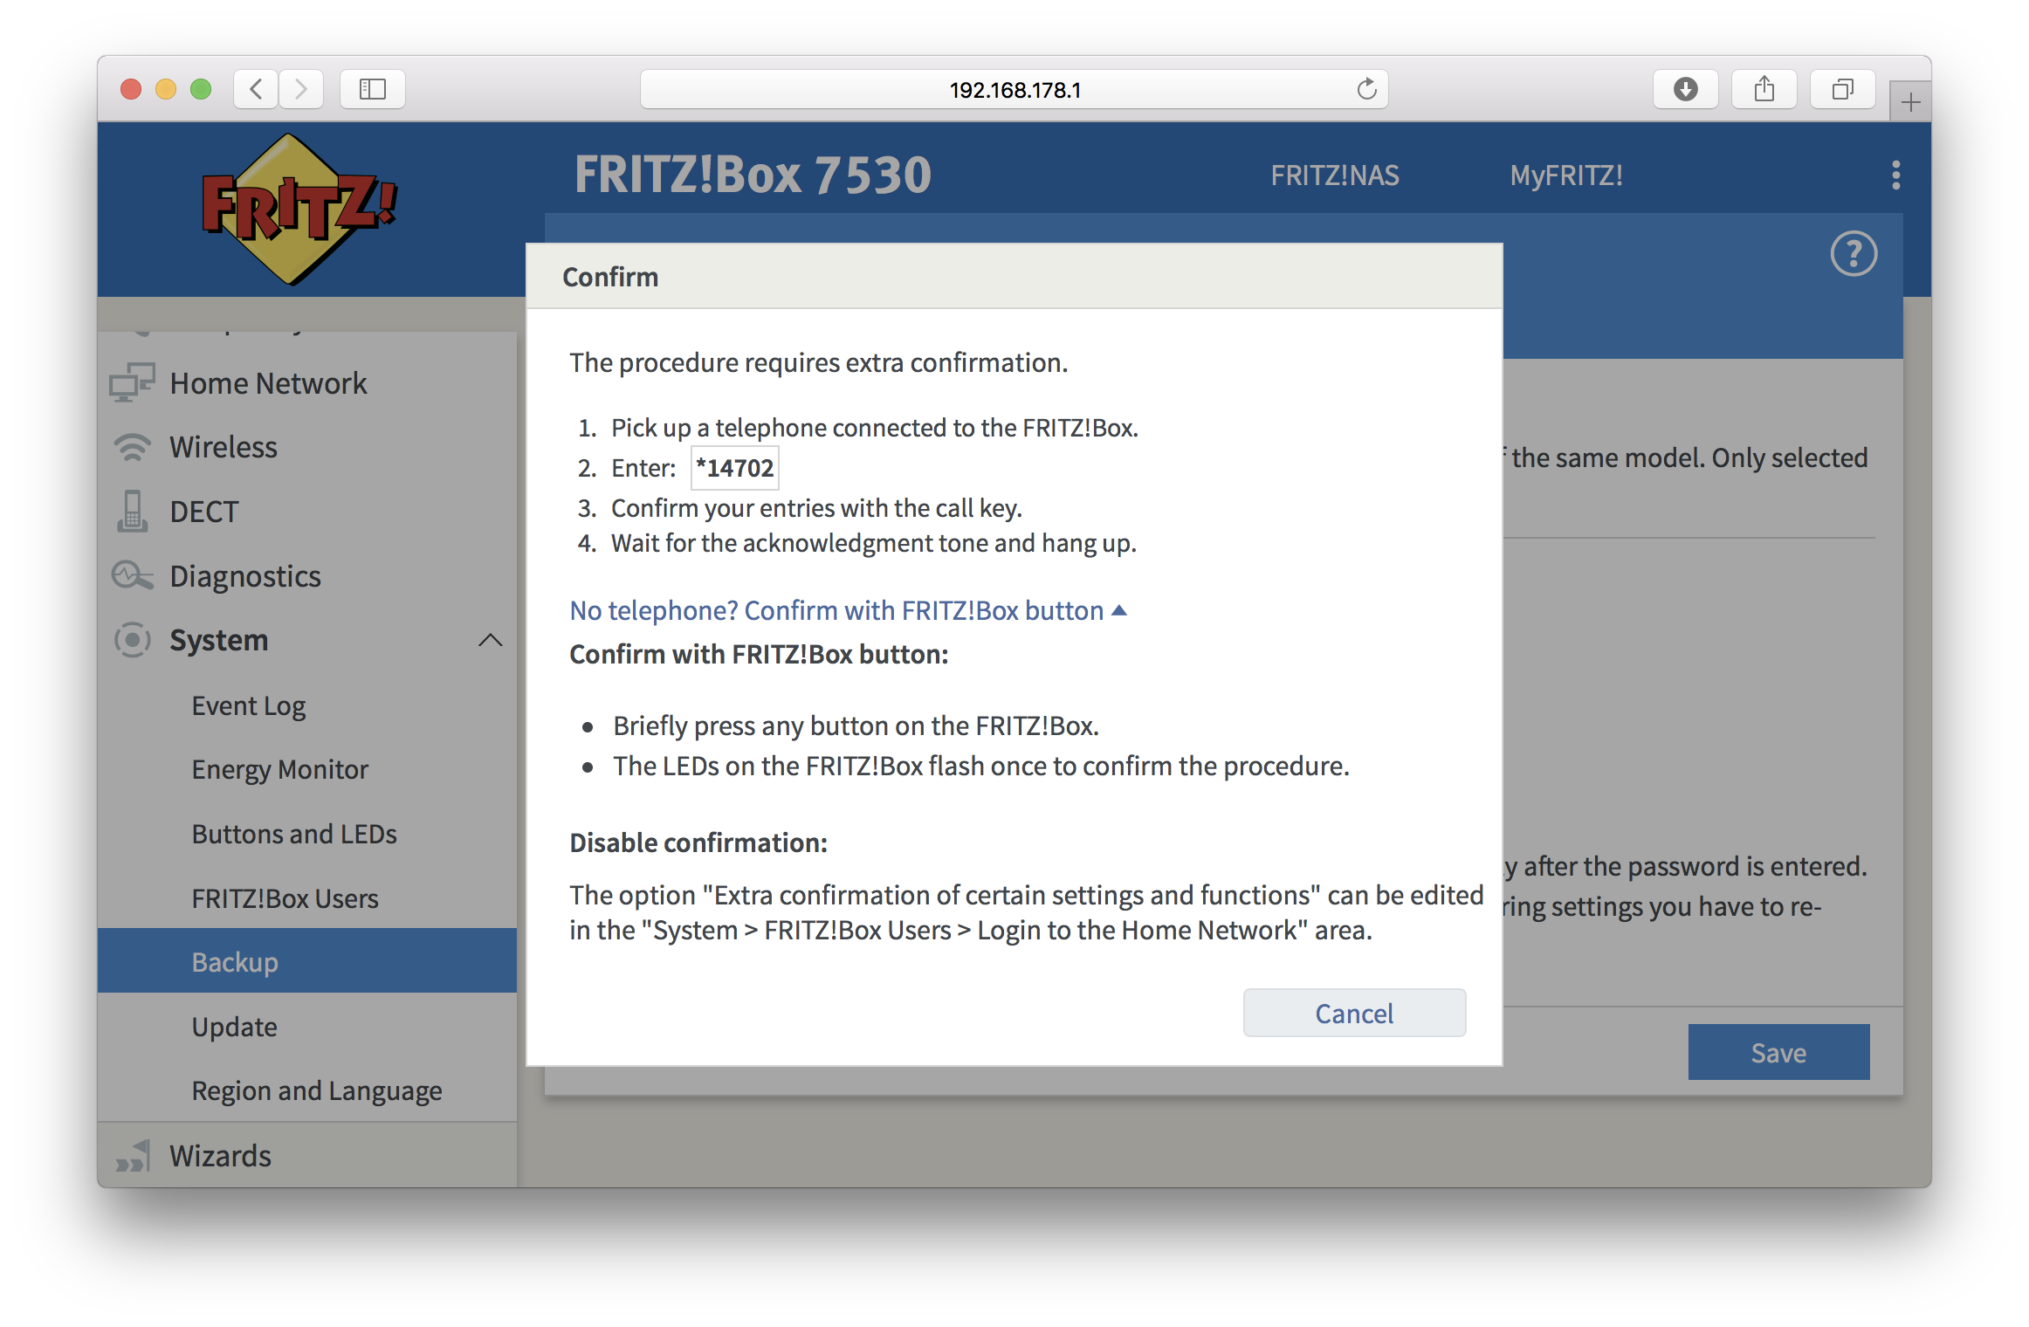Click the help question mark icon
Viewport: 2029px width, 1327px height.
coord(1854,255)
